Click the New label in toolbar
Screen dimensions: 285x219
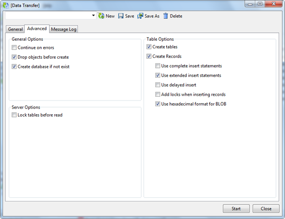[x=110, y=16]
